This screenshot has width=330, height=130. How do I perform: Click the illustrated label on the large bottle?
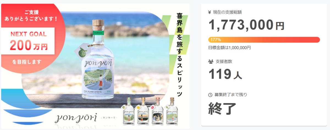97,78
